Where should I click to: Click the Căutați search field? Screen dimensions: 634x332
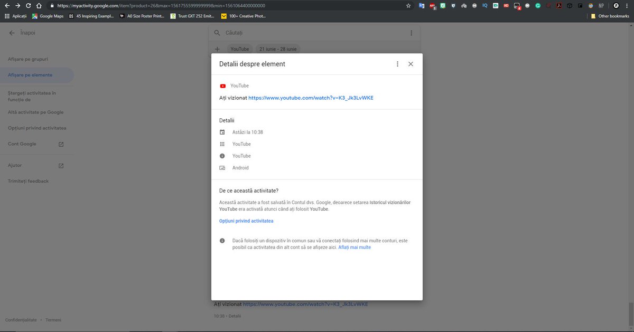(314, 33)
